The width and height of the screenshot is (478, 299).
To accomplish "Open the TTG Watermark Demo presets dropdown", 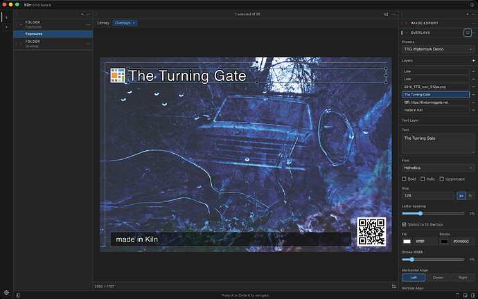I will [x=438, y=49].
